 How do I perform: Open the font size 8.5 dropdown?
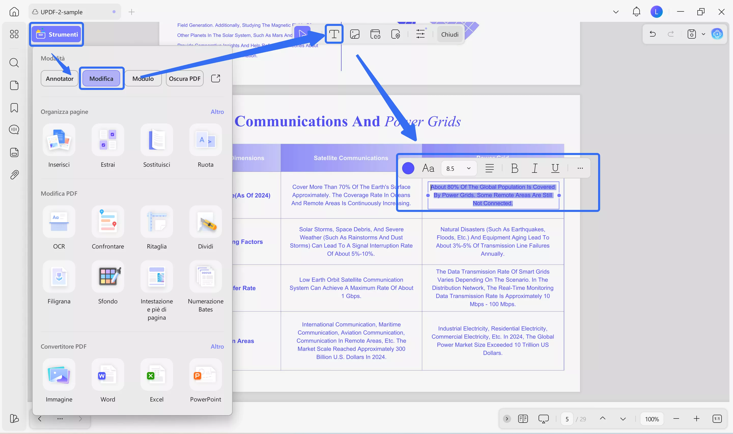pos(459,168)
